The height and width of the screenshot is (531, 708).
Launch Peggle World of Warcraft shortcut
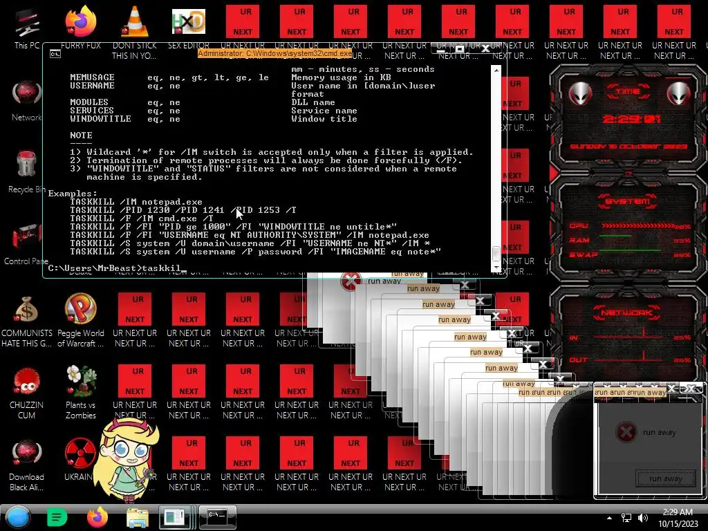[80, 321]
